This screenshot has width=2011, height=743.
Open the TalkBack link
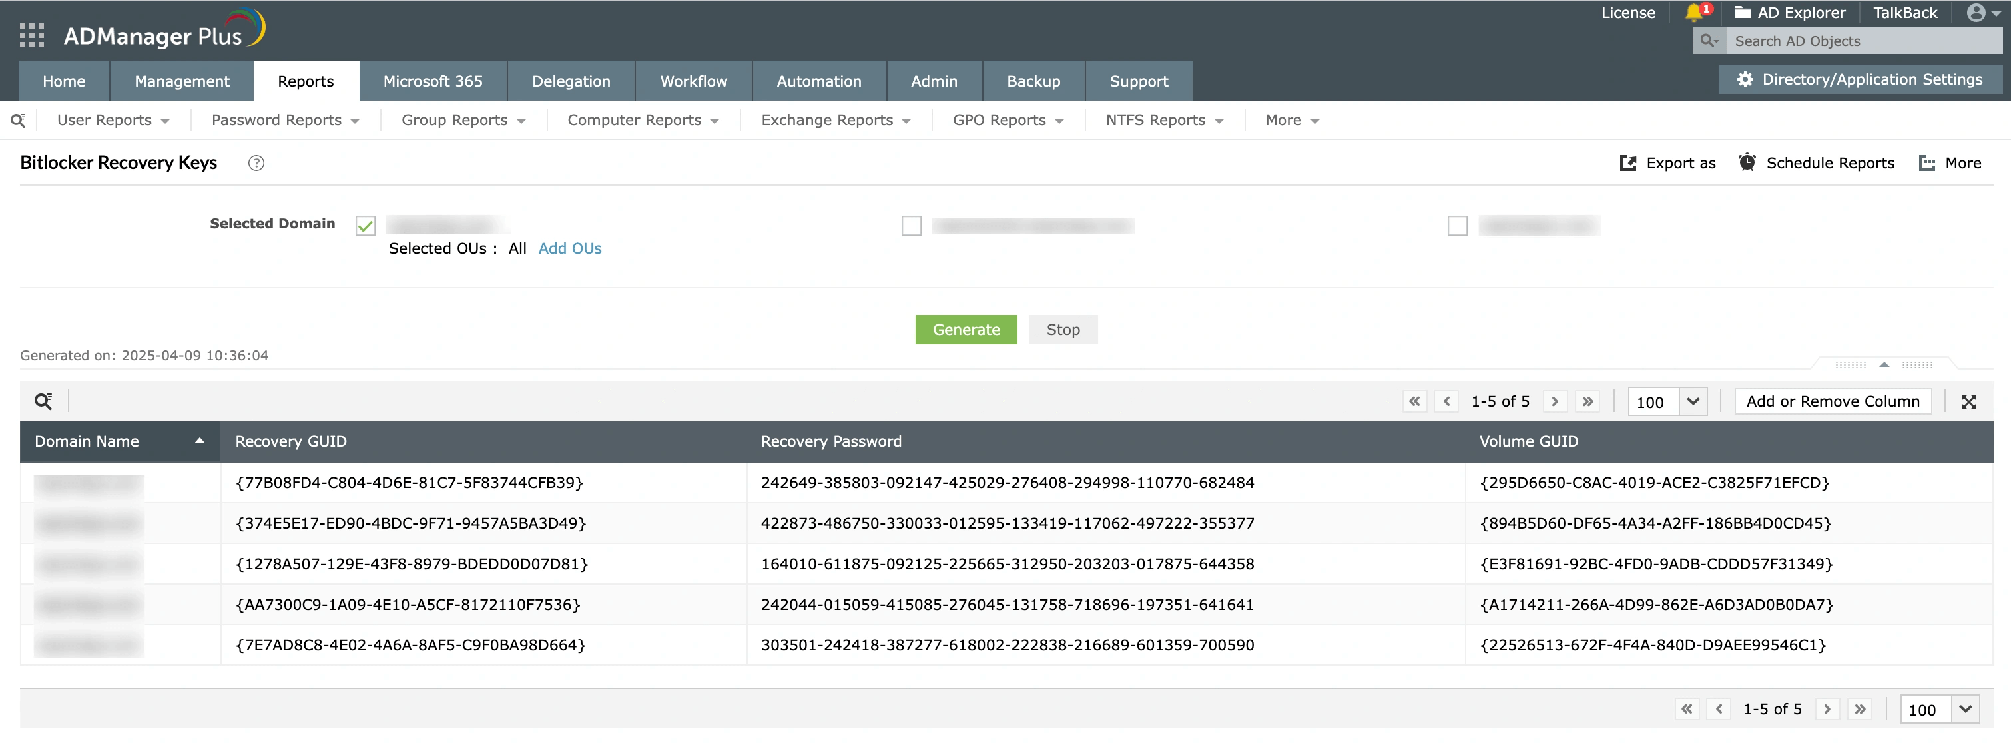point(1905,13)
